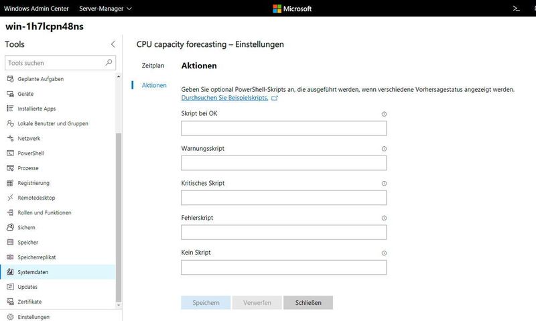Click the Microsoft logo in header
This screenshot has width=536, height=321.
[x=292, y=9]
